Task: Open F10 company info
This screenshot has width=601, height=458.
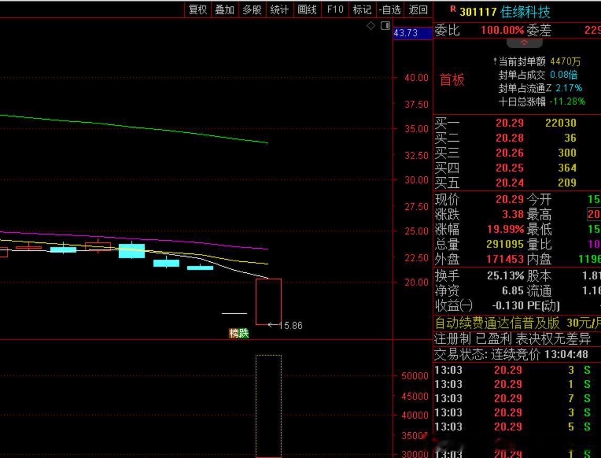Action: 335,9
